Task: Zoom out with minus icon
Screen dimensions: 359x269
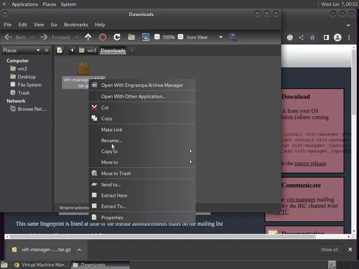Action: [157, 37]
